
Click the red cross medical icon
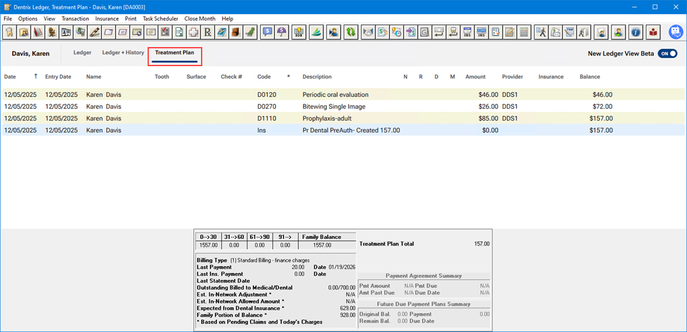click(x=193, y=32)
